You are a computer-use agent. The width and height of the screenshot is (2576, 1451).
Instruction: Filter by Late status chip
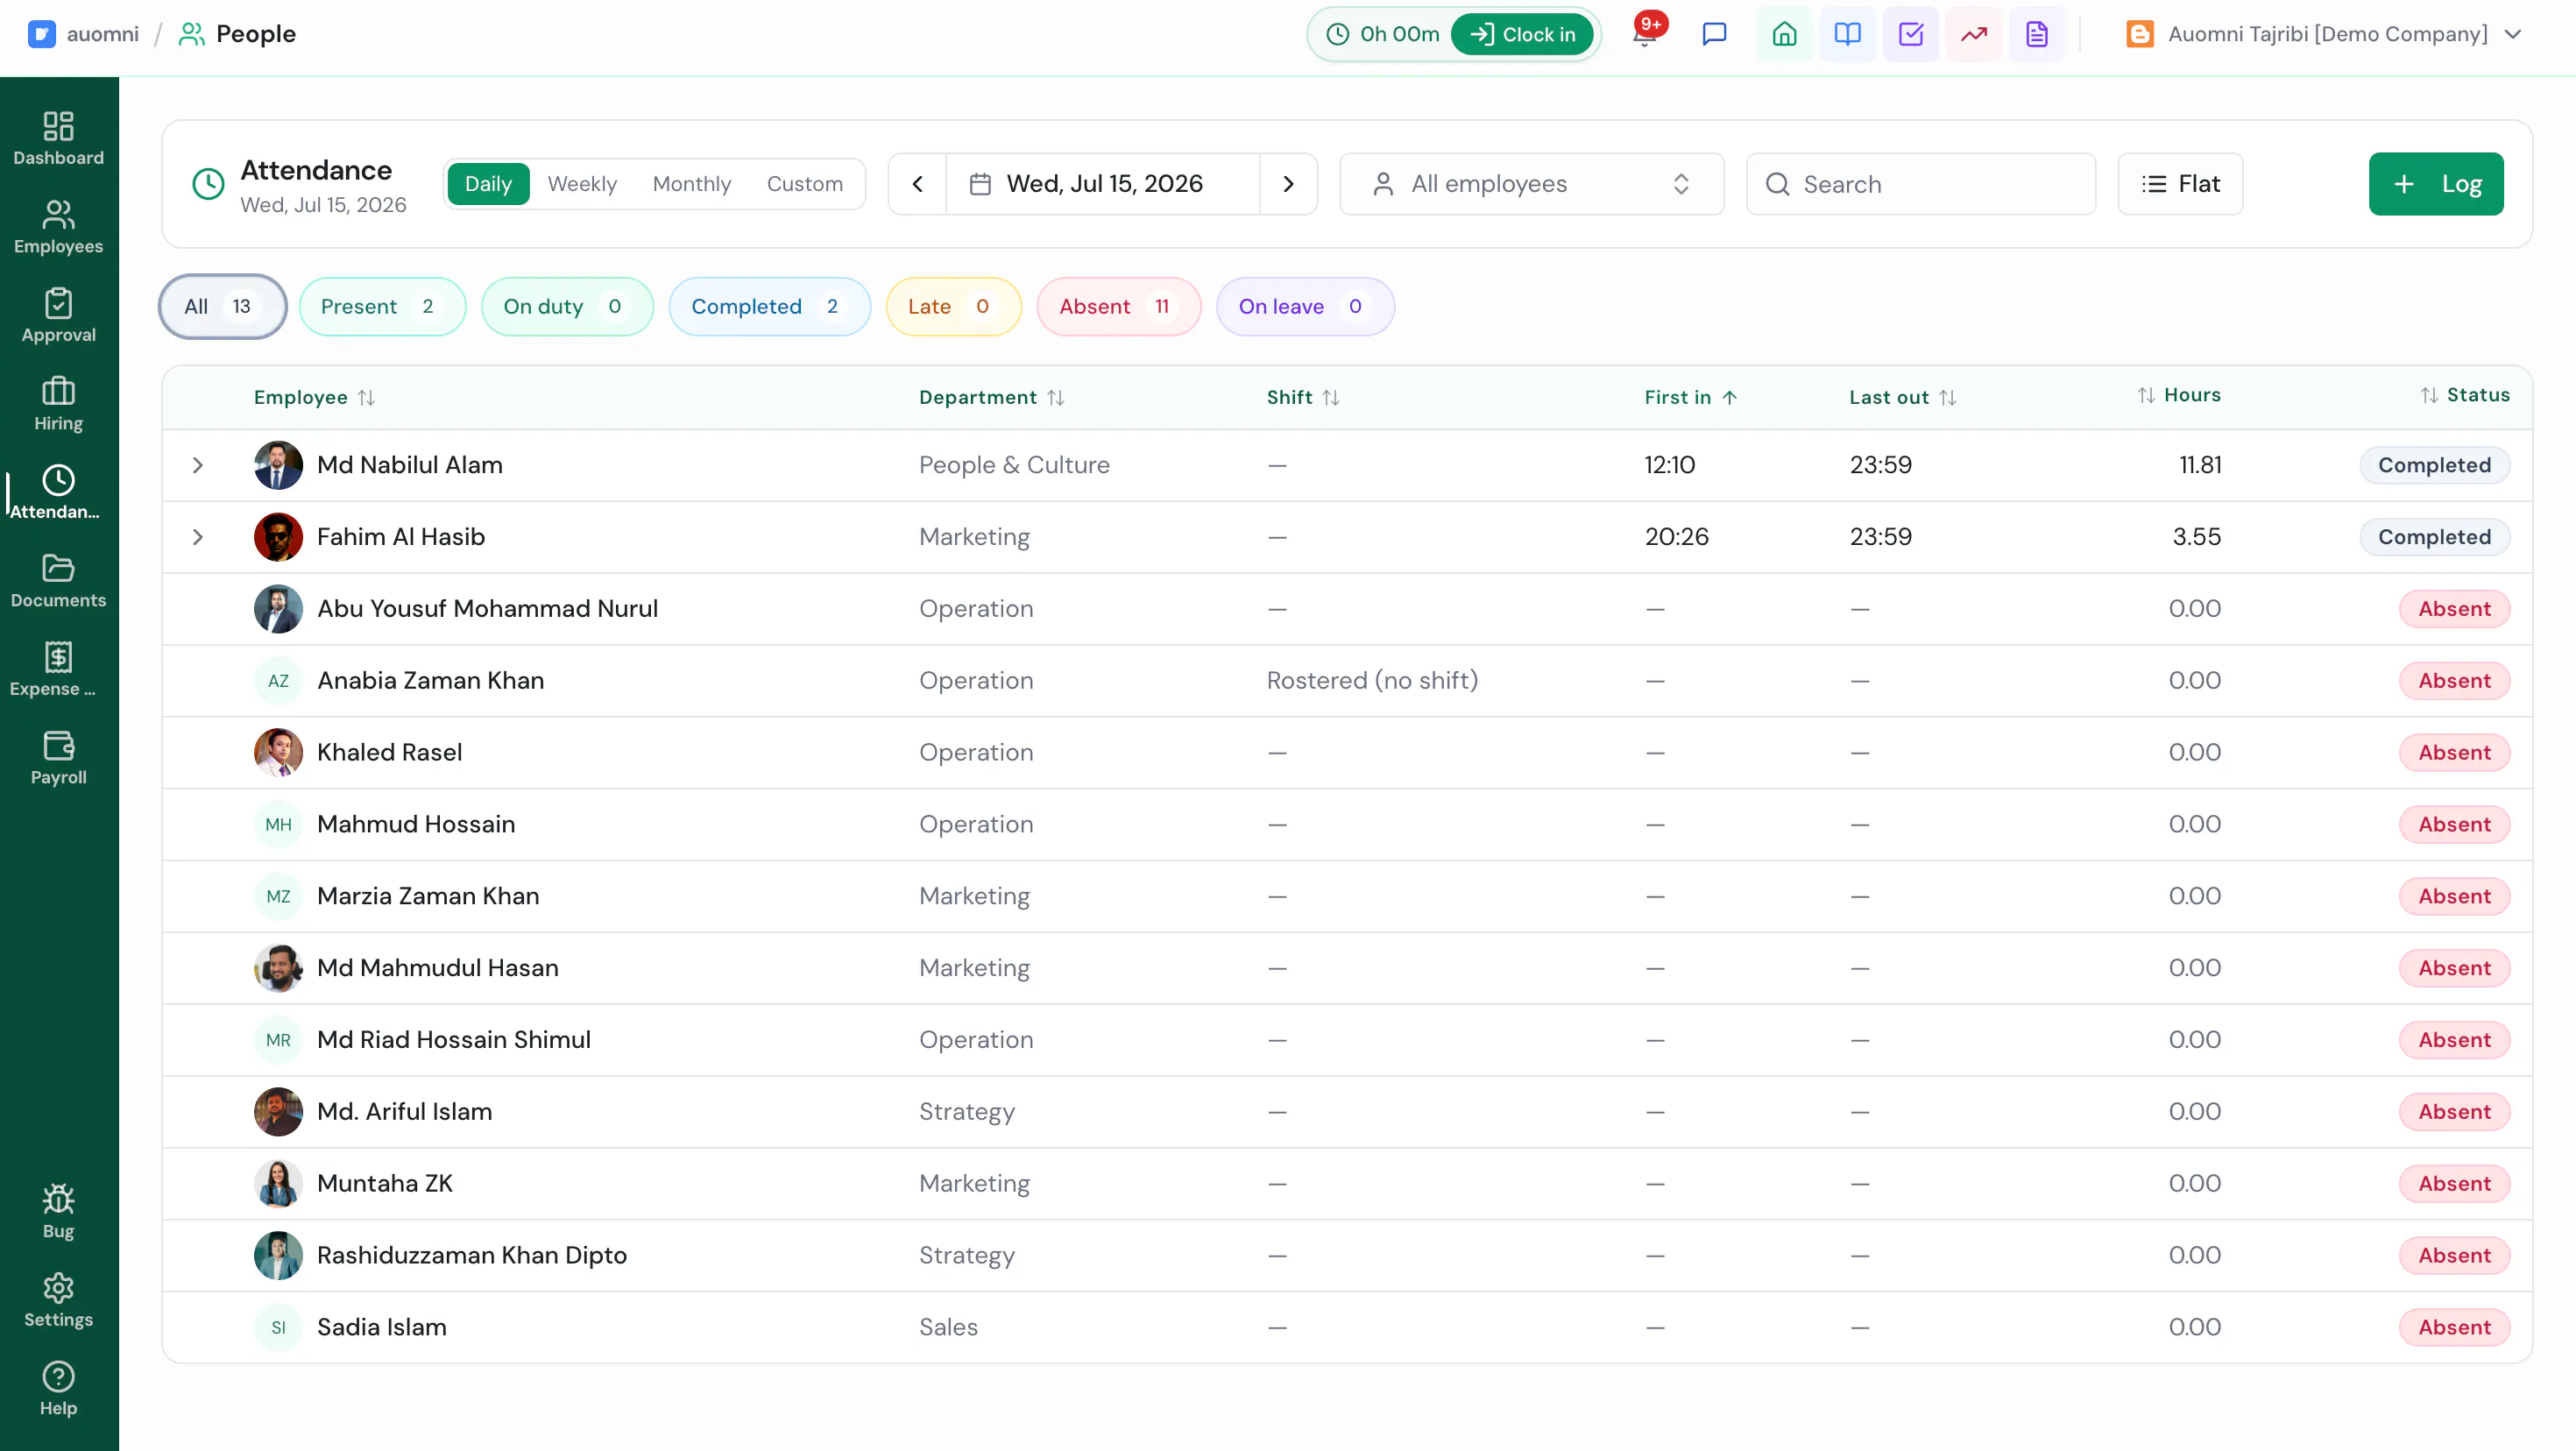tap(953, 306)
